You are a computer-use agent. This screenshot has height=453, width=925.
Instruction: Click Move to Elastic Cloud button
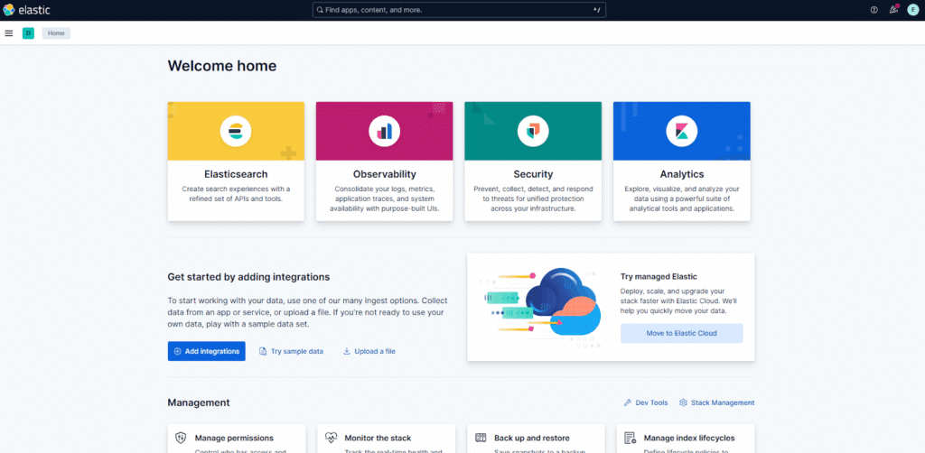point(681,333)
